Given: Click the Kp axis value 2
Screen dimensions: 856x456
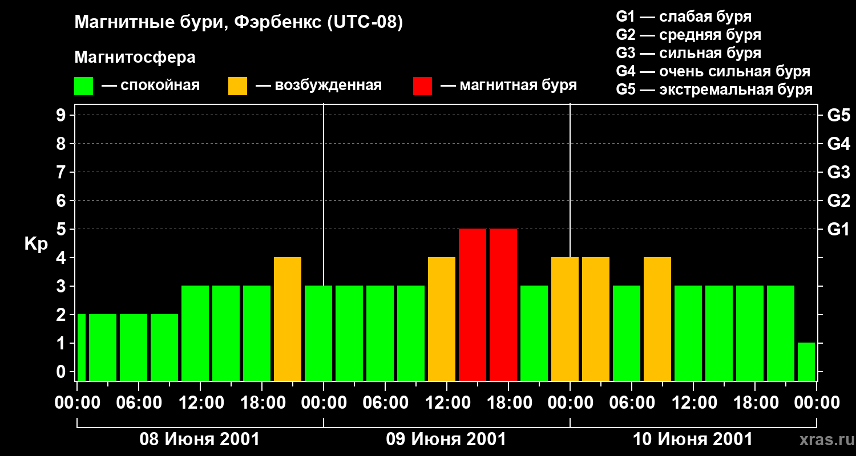Looking at the screenshot, I should (62, 315).
